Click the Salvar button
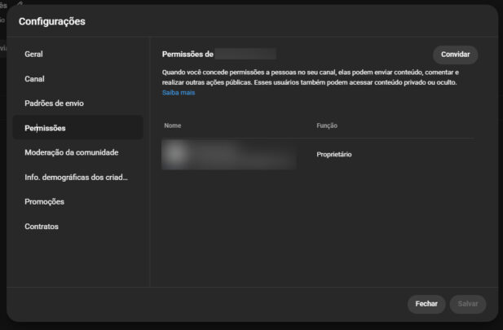503x330 pixels. (x=468, y=304)
